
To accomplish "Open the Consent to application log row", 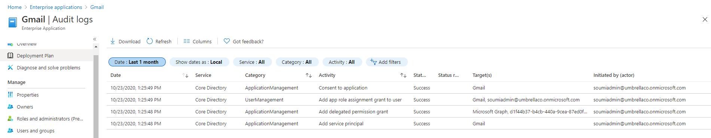I will click(409, 88).
